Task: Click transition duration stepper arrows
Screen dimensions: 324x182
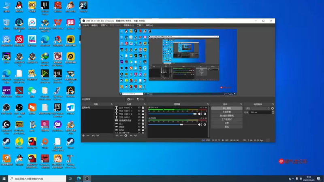Action: 273,112
